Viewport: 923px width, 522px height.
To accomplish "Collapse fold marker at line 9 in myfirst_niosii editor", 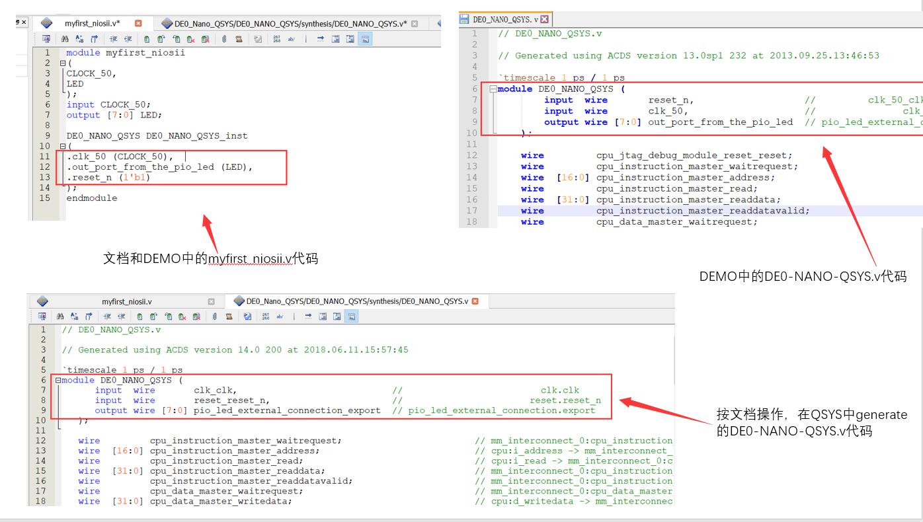I will coord(63,146).
